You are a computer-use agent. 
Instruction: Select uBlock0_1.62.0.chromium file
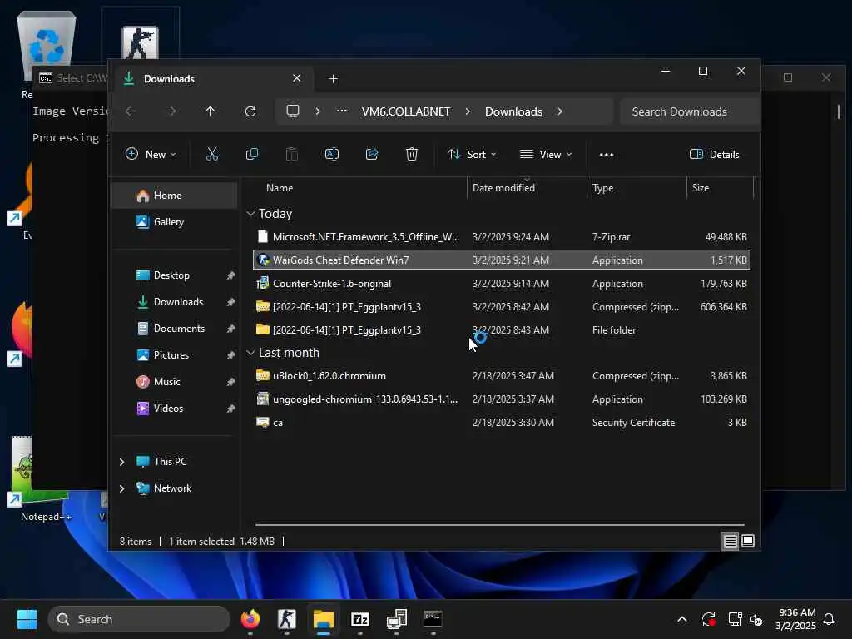[x=502, y=376]
